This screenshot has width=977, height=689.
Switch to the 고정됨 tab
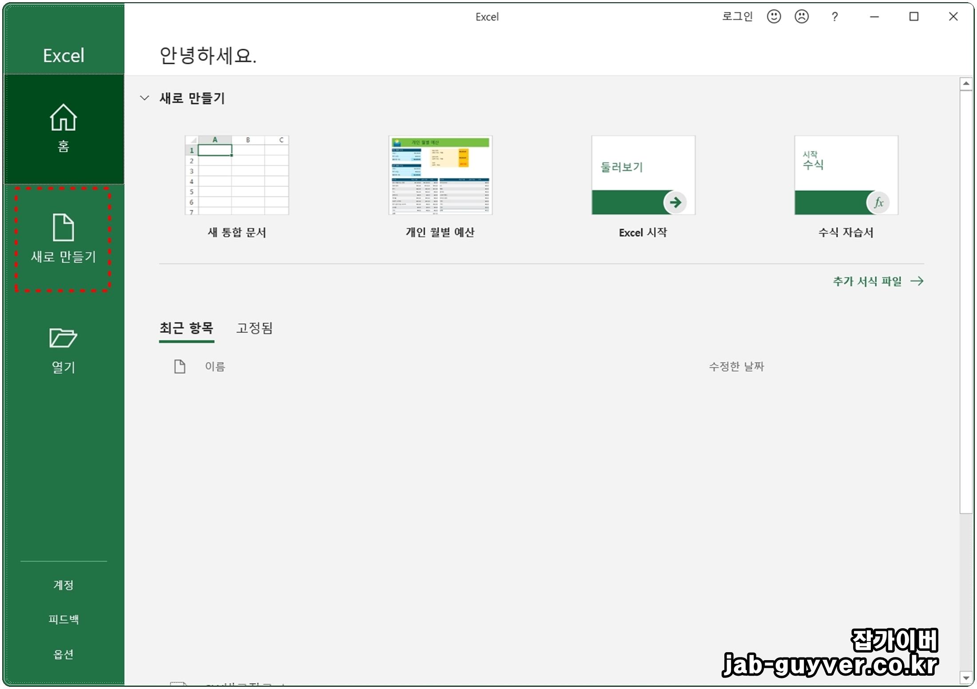254,328
